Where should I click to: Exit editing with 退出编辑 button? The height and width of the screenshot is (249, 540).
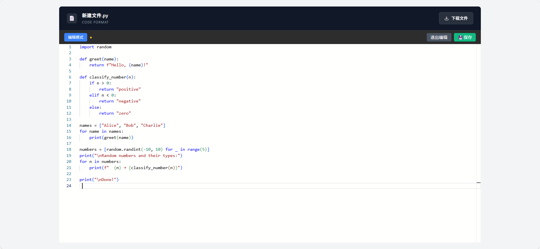[x=439, y=37]
